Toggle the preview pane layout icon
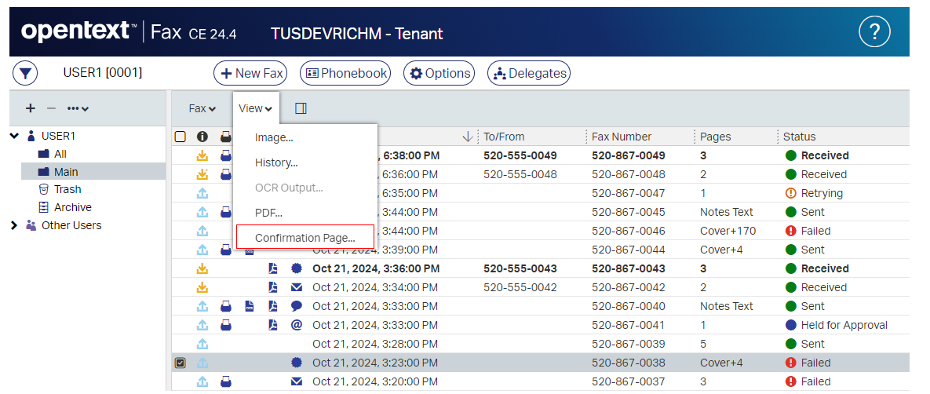The width and height of the screenshot is (930, 394). (x=301, y=108)
